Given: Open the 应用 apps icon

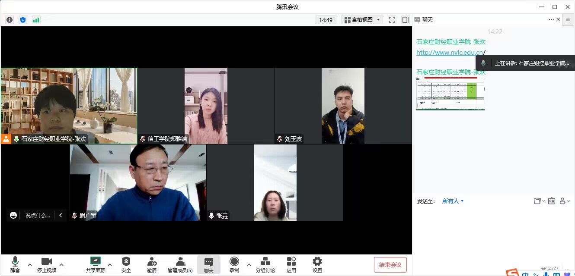Looking at the screenshot, I should [291, 264].
